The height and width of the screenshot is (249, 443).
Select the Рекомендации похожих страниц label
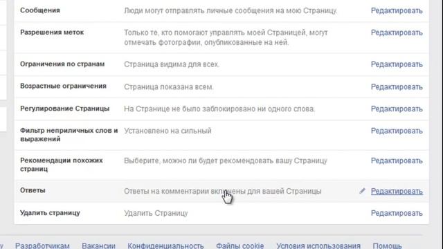point(62,165)
